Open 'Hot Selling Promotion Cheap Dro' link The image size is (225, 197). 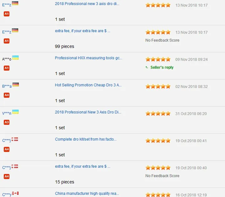point(88,85)
